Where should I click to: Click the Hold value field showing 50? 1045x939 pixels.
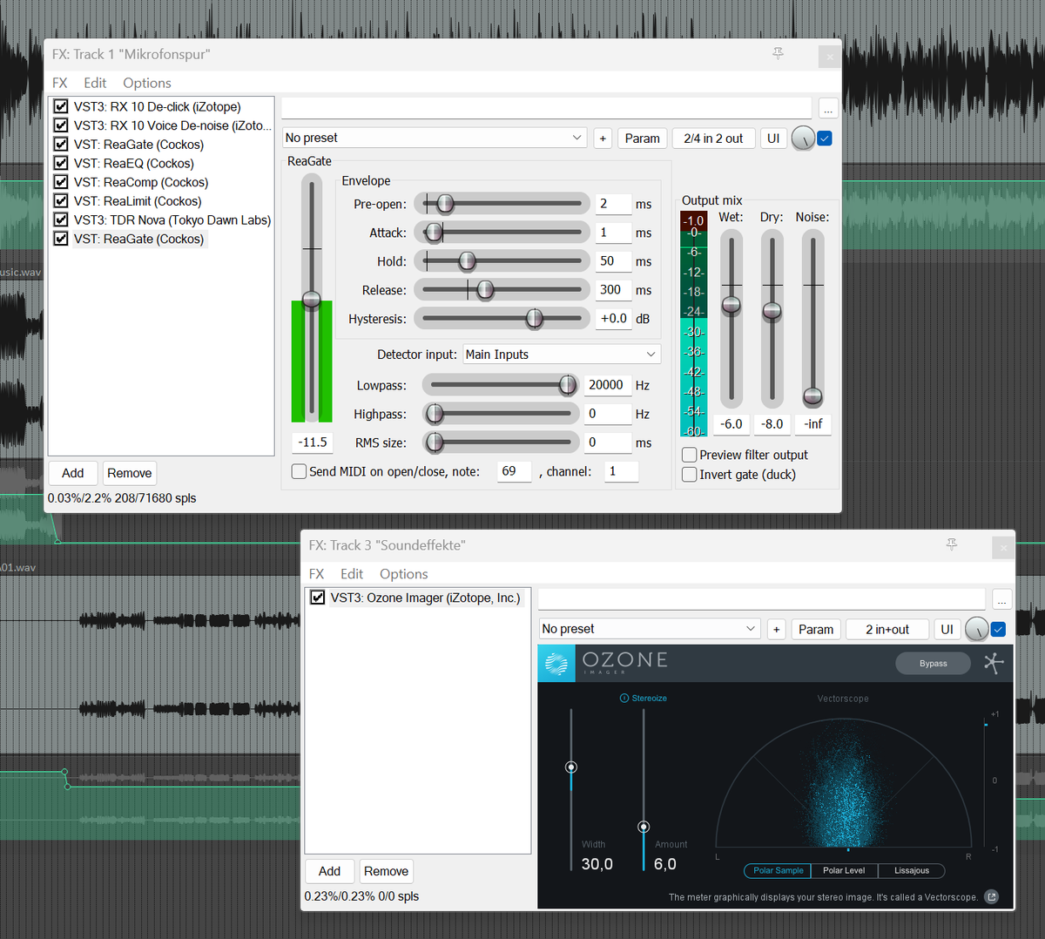click(613, 261)
